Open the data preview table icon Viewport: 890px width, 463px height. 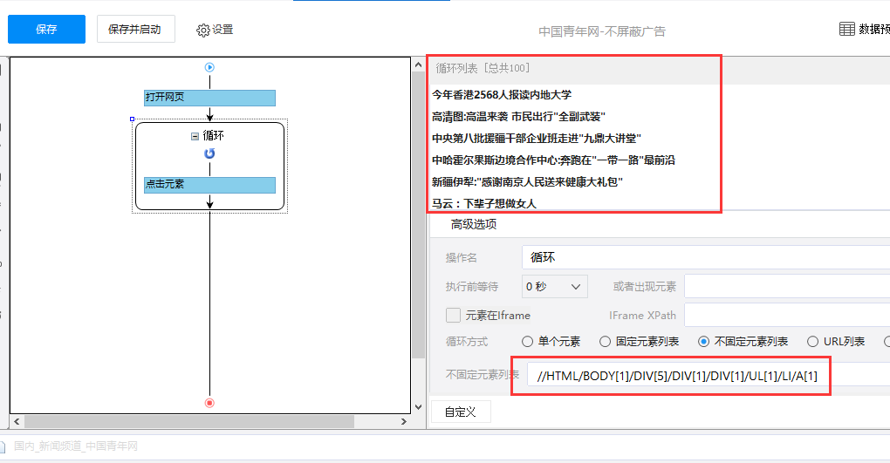[846, 29]
